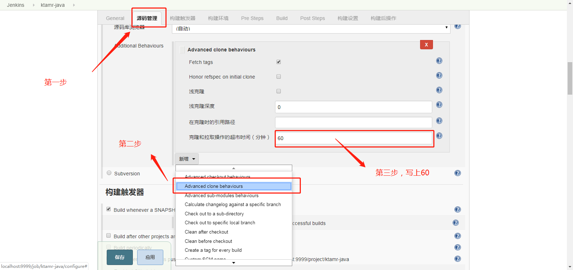The width and height of the screenshot is (573, 270).
Task: Click the page vertical scrollbar thumb
Action: point(570,78)
